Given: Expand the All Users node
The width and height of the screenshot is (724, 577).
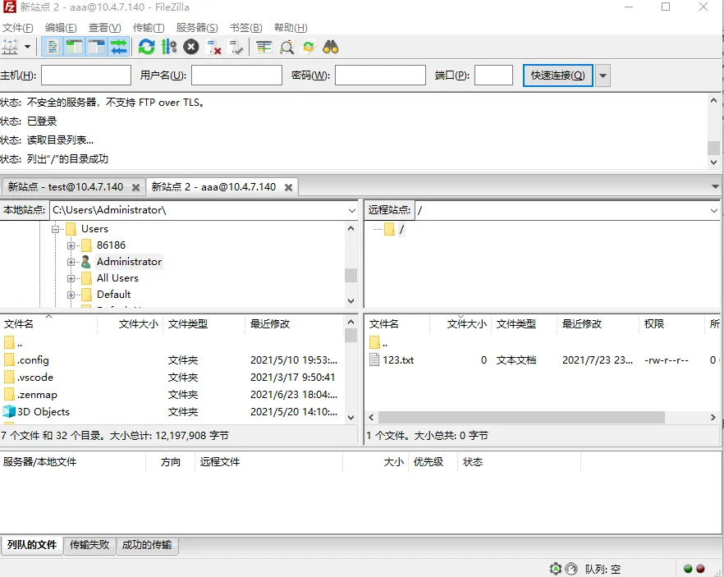Looking at the screenshot, I should click(71, 278).
